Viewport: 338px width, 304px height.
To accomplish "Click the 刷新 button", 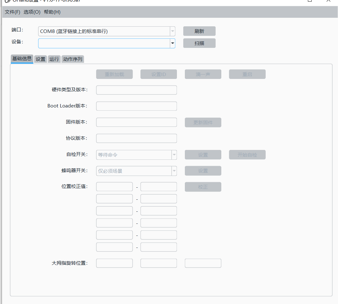I will coord(199,31).
